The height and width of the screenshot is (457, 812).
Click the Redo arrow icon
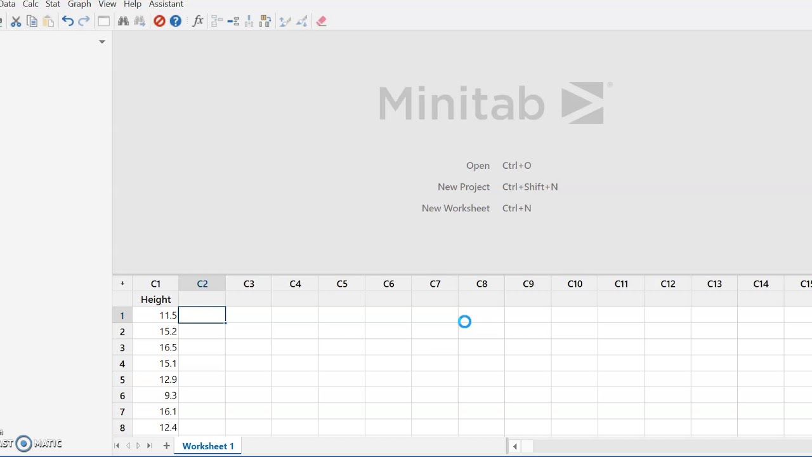(84, 21)
